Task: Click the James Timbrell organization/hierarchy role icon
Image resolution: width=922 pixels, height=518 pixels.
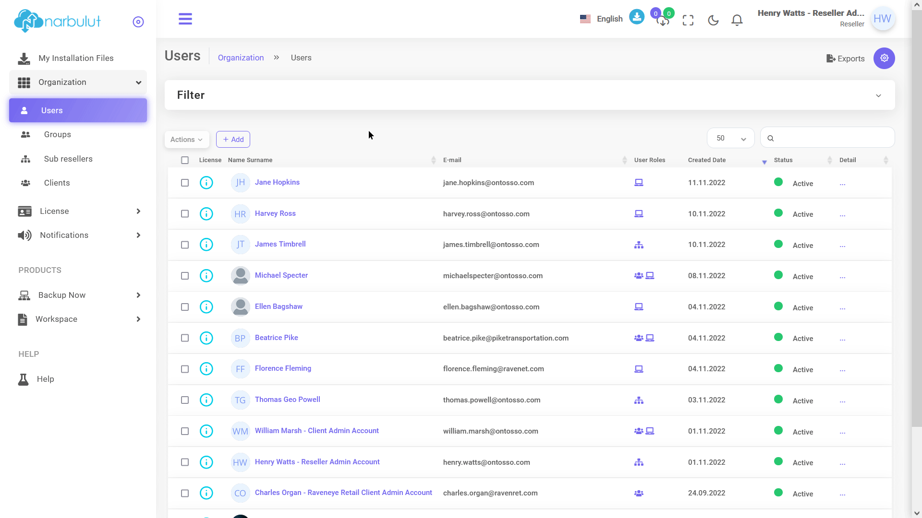Action: pos(639,245)
